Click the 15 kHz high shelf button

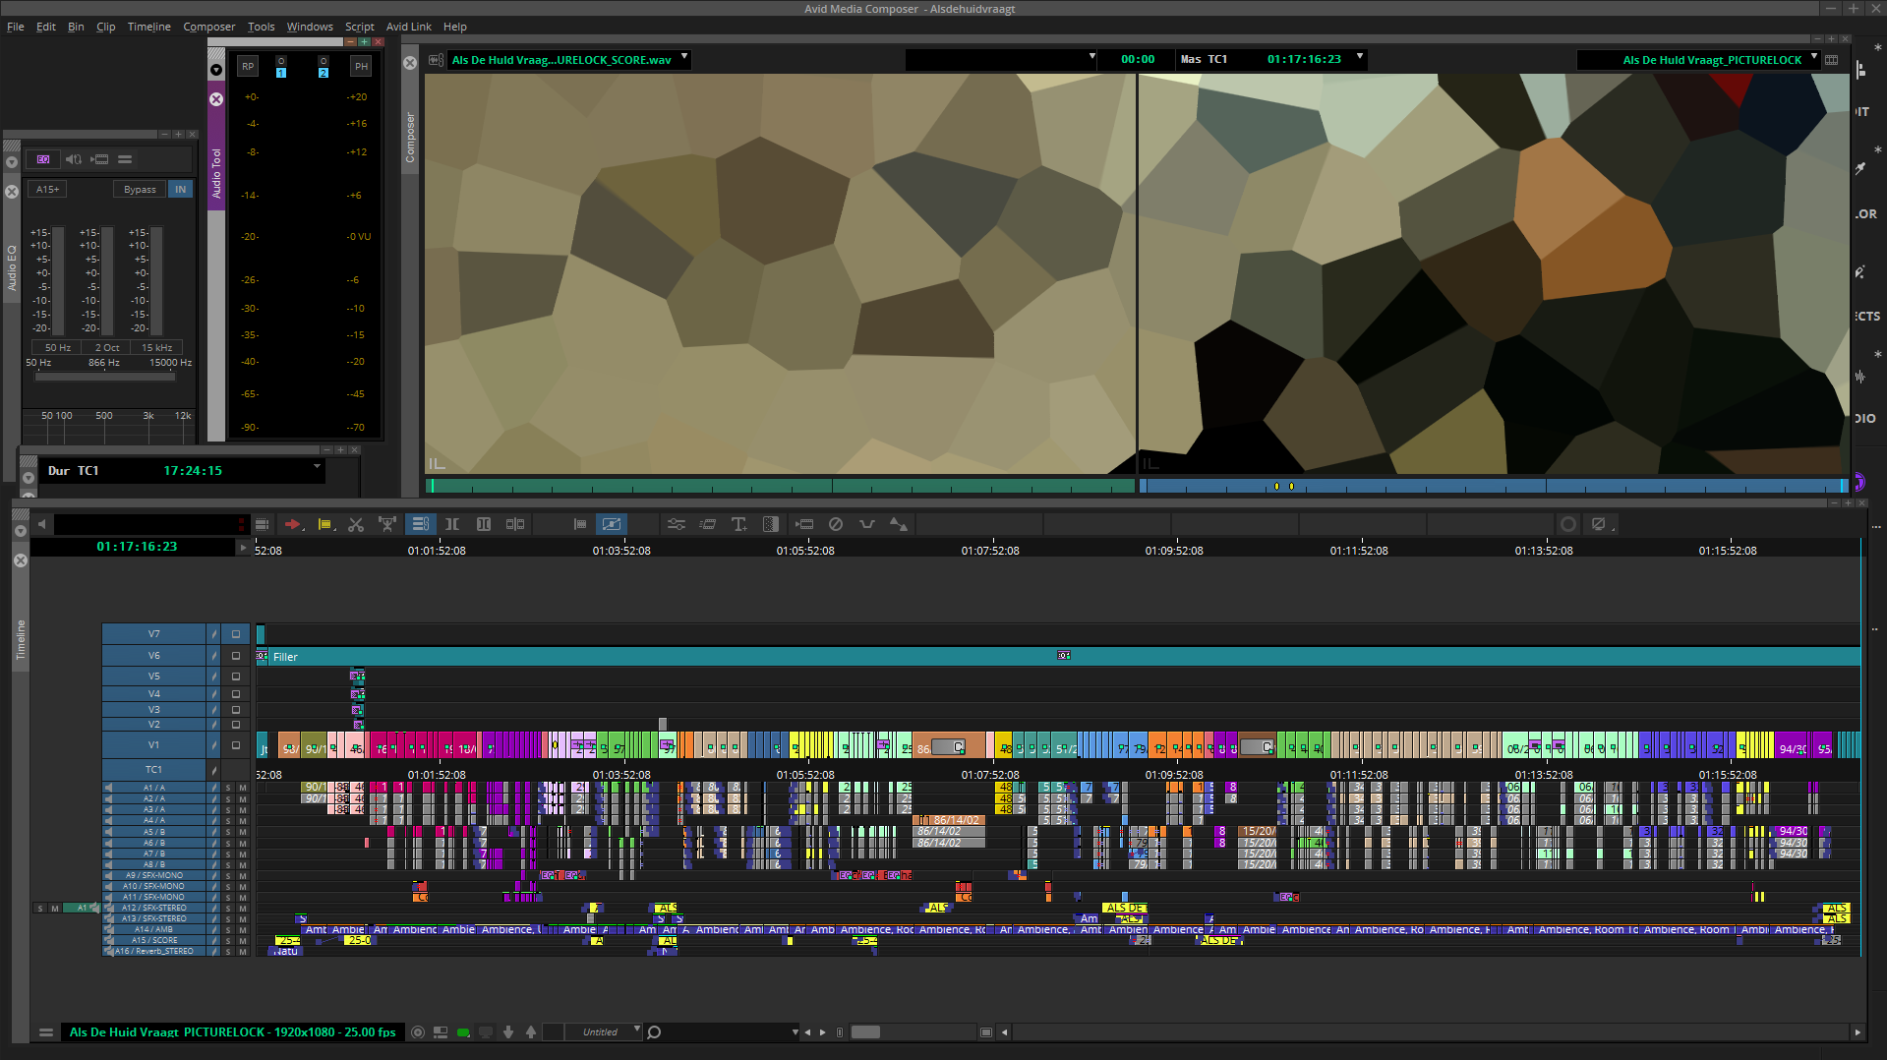pos(157,348)
